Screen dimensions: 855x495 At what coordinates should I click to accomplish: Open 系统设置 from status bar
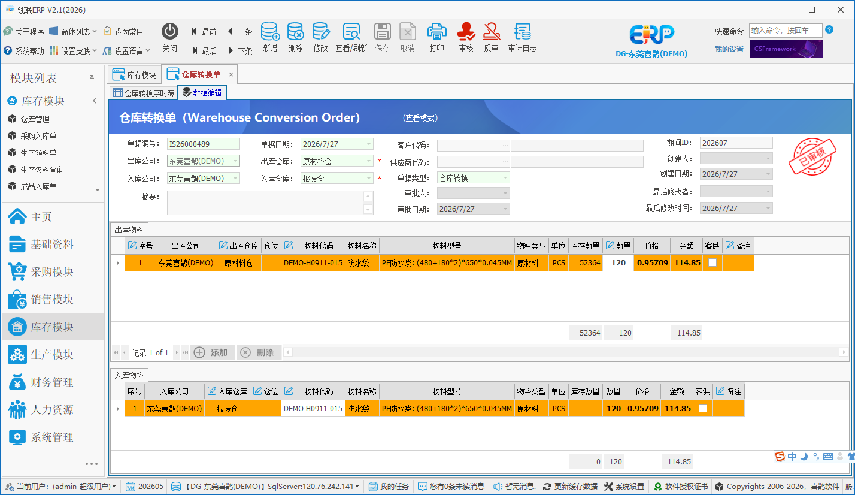[624, 487]
